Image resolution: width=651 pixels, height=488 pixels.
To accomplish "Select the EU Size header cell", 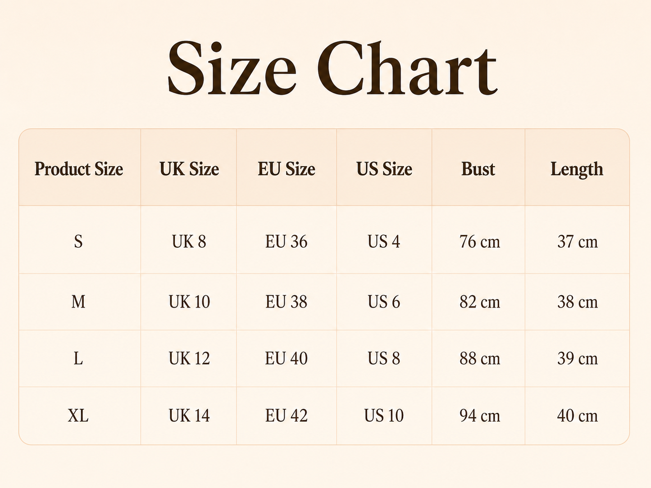I will point(287,169).
